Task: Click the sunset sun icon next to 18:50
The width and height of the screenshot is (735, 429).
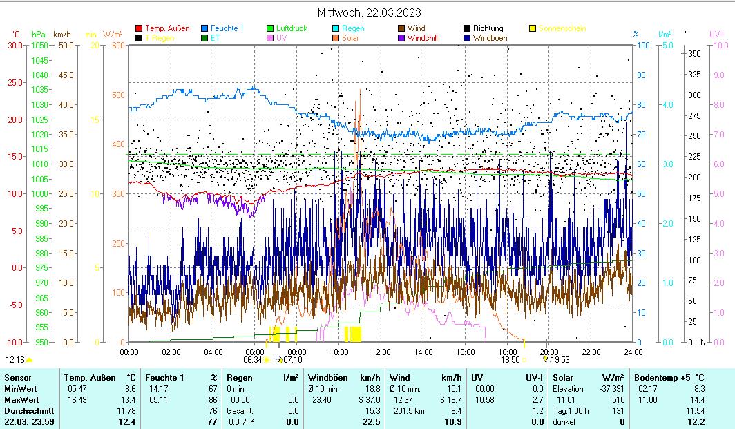Action: point(524,360)
